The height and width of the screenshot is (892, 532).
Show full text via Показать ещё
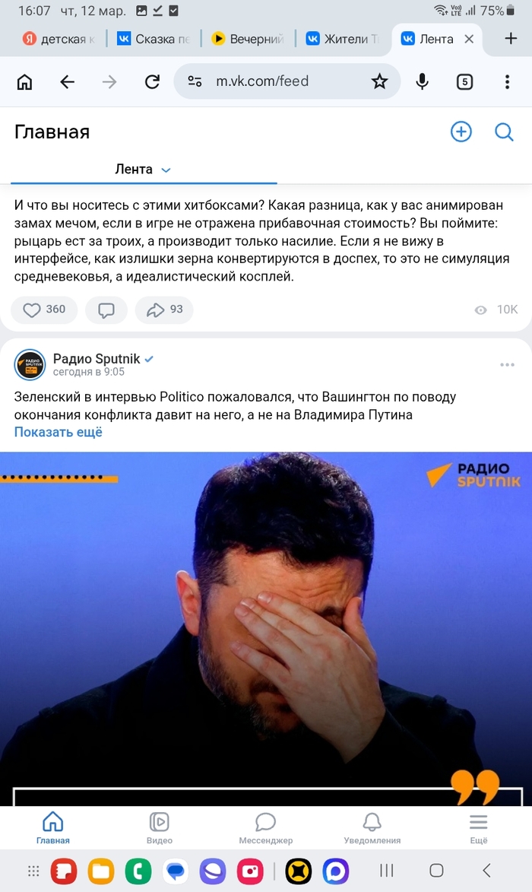point(58,432)
